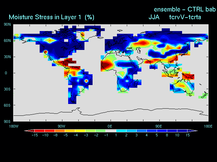The image size is (217, 162).
Task: Pick the colorbar swatch between -10 and -8
Action: (x=50, y=131)
